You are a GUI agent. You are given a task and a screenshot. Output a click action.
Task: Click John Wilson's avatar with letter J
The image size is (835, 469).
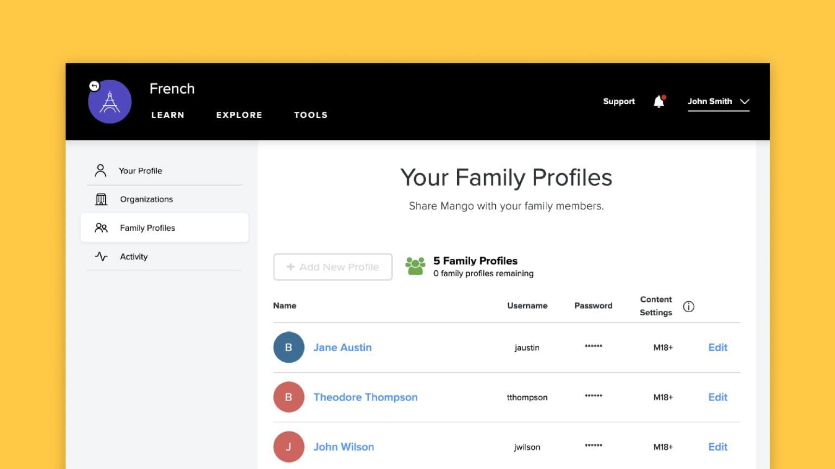click(x=289, y=447)
